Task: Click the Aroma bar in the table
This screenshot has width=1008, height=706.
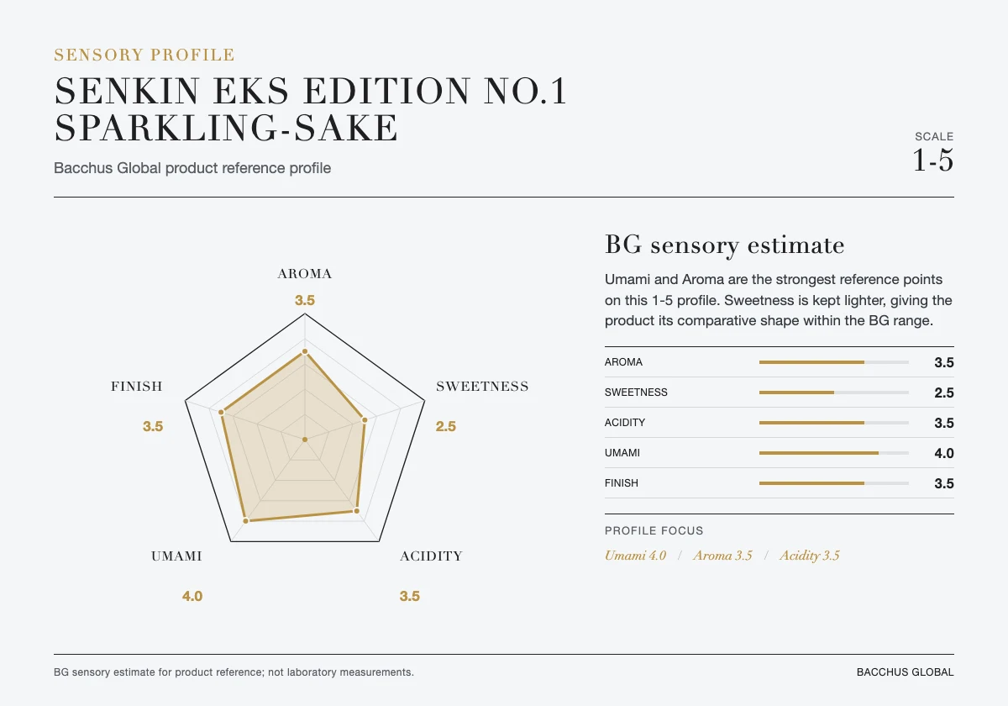Action: pos(834,362)
